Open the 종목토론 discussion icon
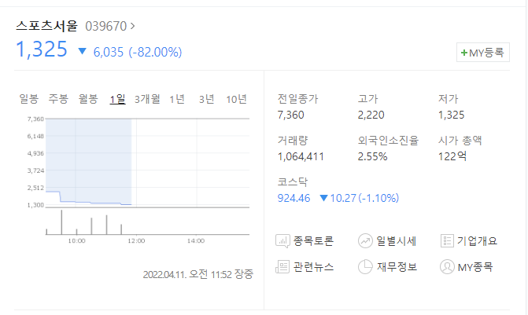The image size is (528, 315). 283,241
